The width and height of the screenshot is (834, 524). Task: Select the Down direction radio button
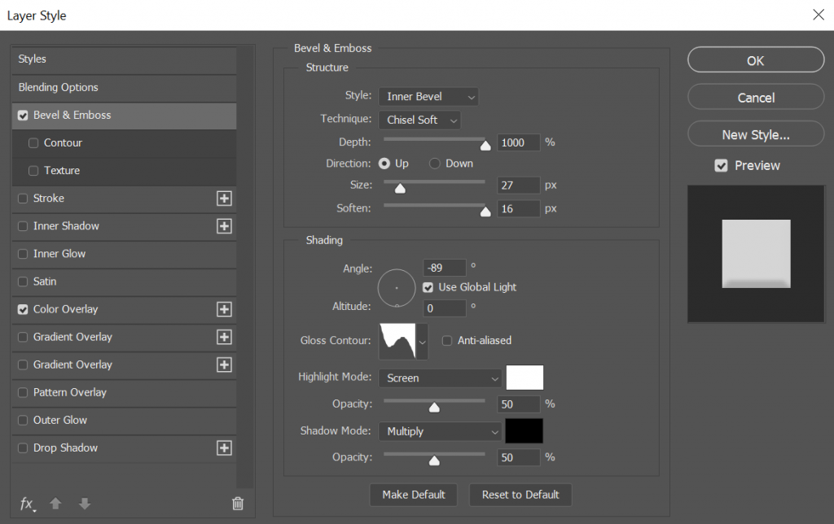(x=435, y=164)
